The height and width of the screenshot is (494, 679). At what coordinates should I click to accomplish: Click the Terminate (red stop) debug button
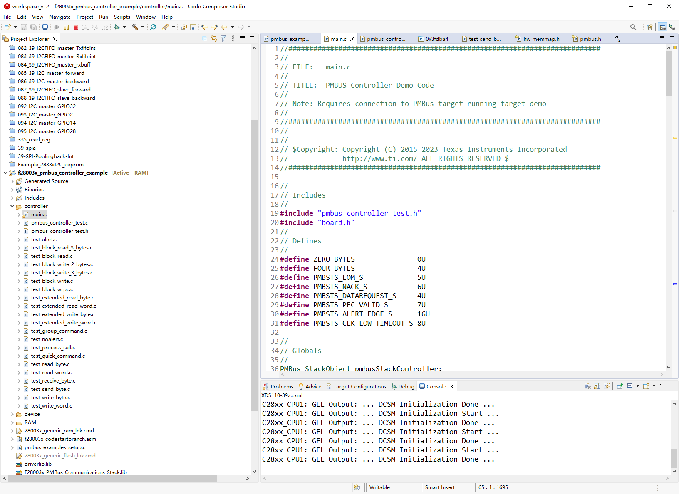(x=76, y=27)
